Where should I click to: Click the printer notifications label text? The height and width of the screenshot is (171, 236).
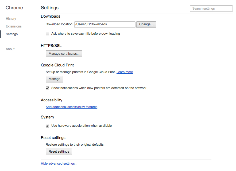click(99, 88)
